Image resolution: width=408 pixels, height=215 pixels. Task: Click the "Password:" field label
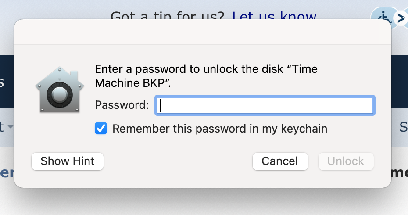(122, 105)
